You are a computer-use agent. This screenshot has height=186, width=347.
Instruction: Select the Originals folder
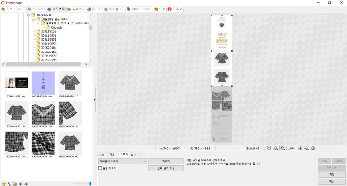[x=56, y=28]
